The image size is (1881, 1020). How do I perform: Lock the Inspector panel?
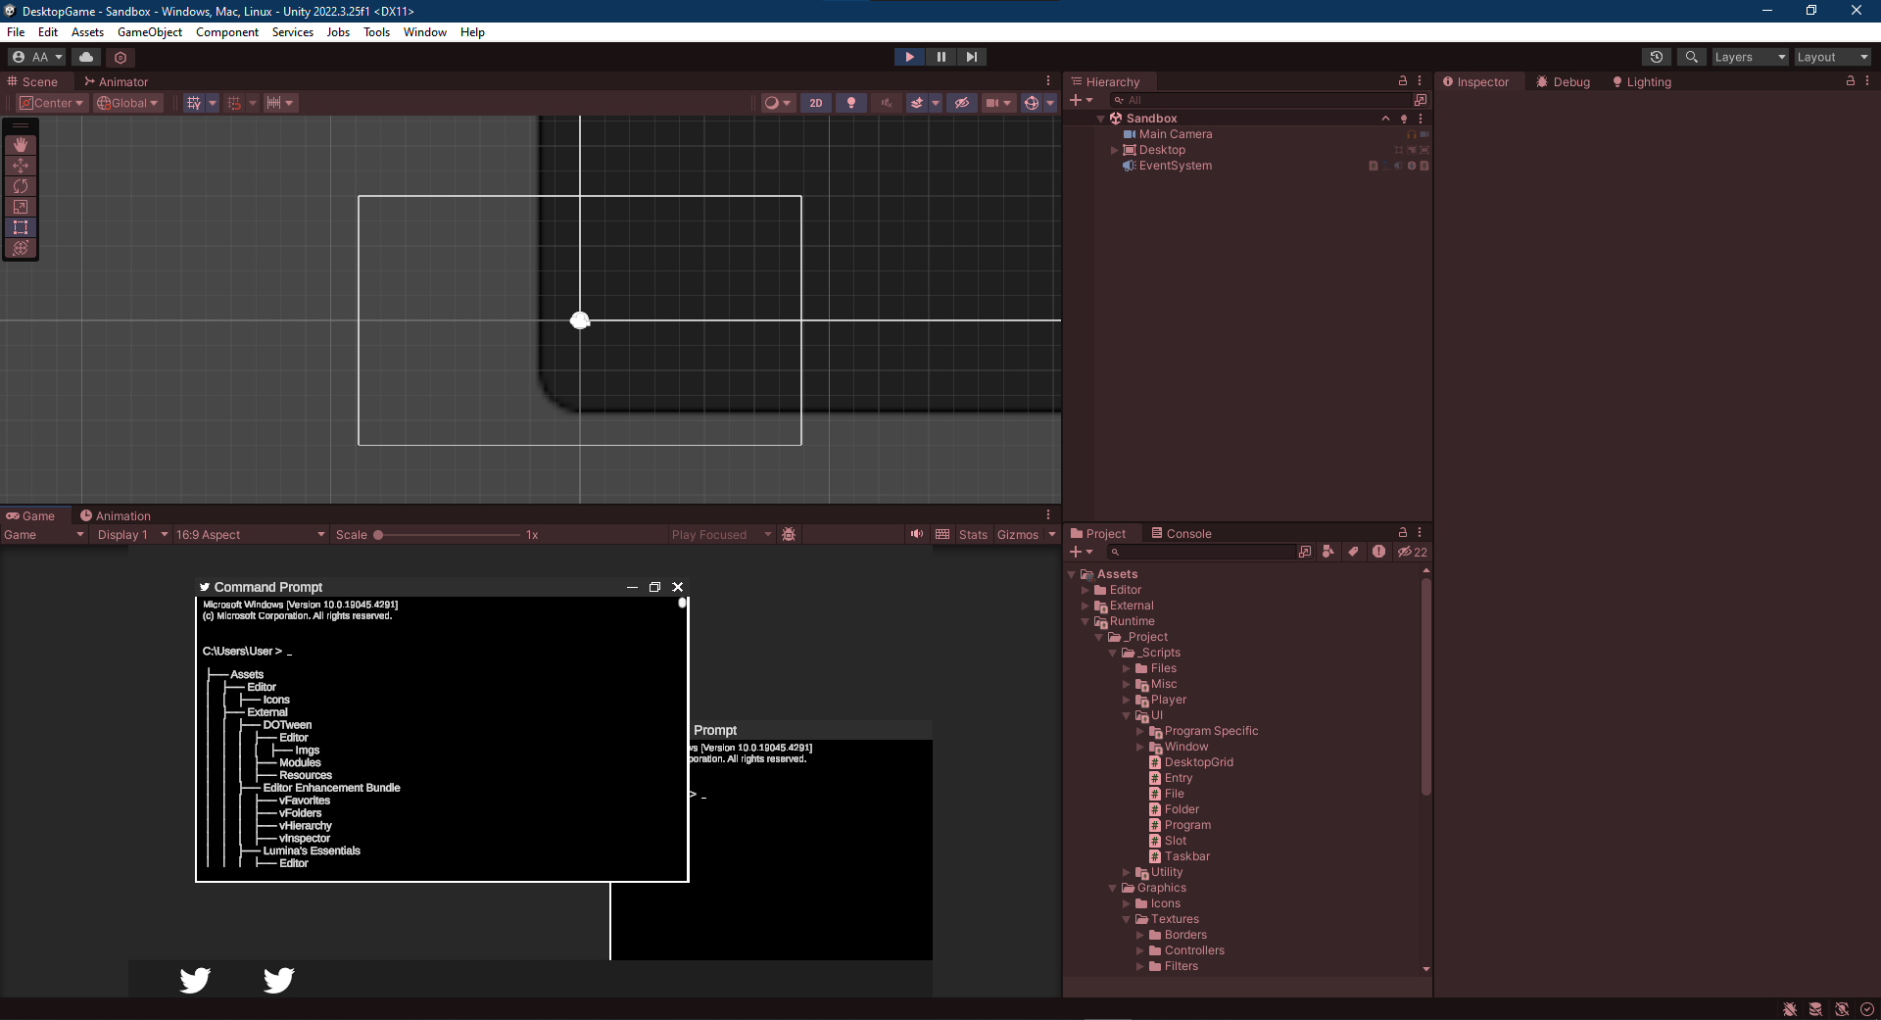coord(1851,81)
